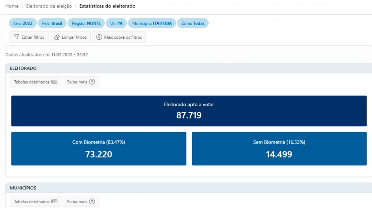Select the Ano: 2022 filter chip
This screenshot has width=372, height=208.
tap(23, 23)
